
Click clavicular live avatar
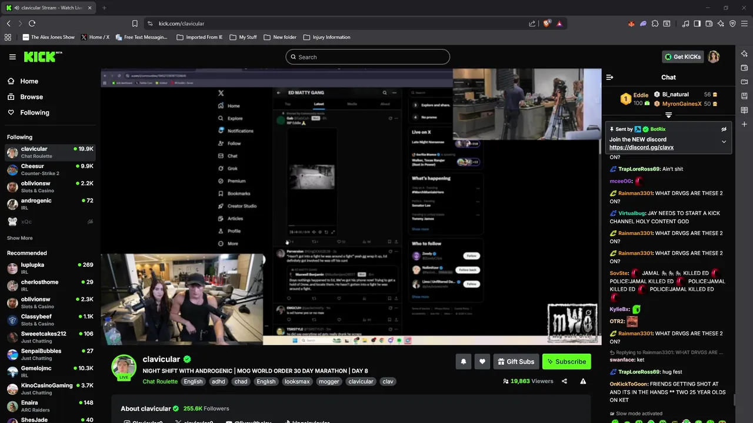124,367
